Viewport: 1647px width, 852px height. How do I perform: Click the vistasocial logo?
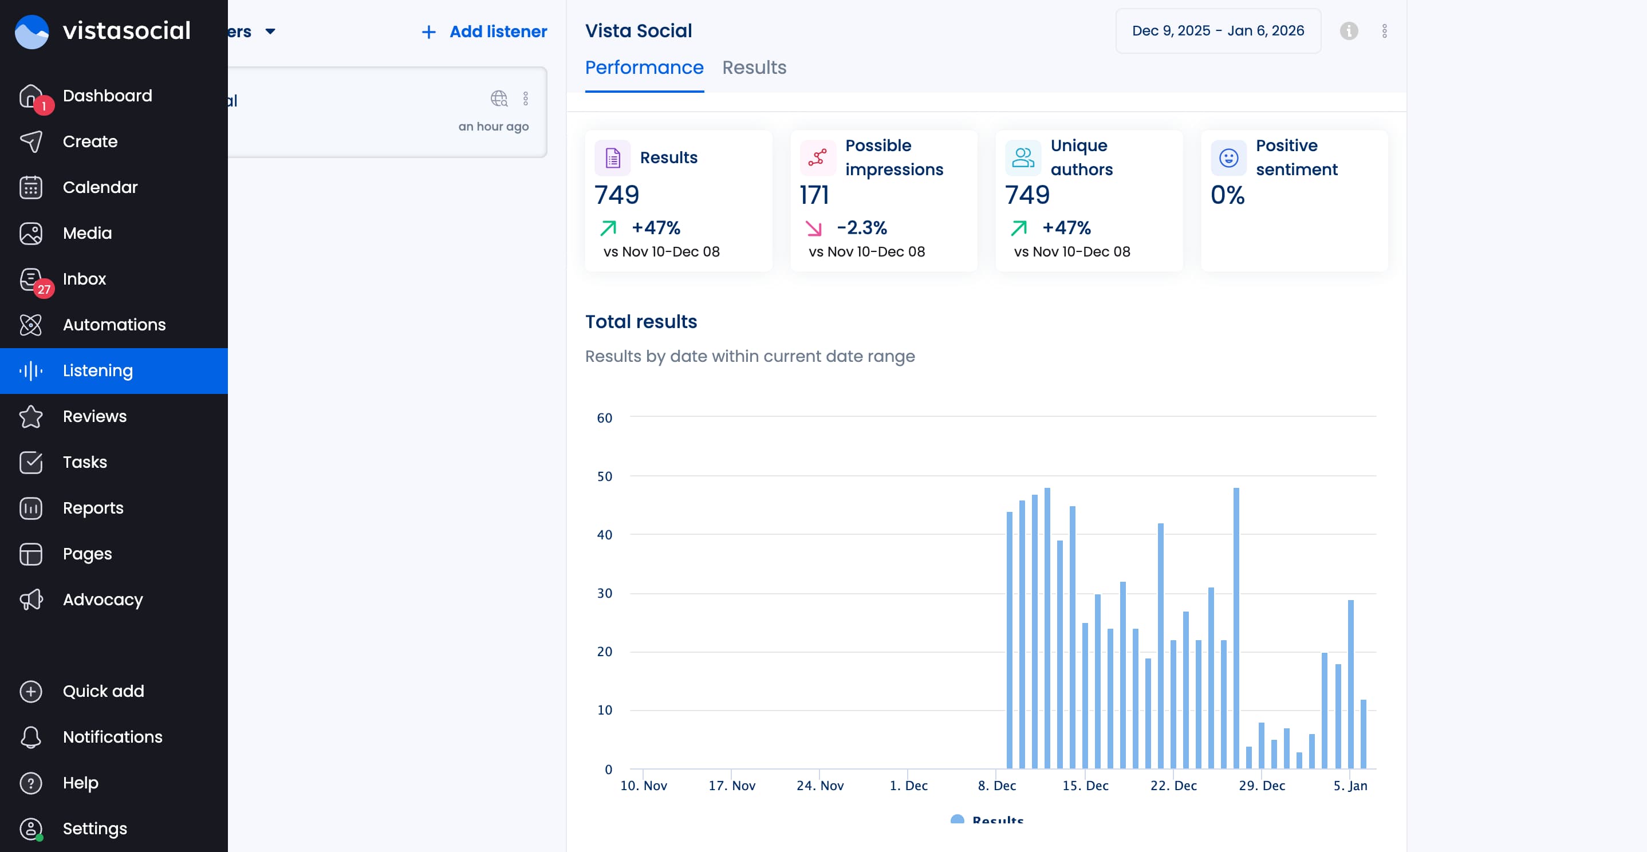tap(103, 31)
